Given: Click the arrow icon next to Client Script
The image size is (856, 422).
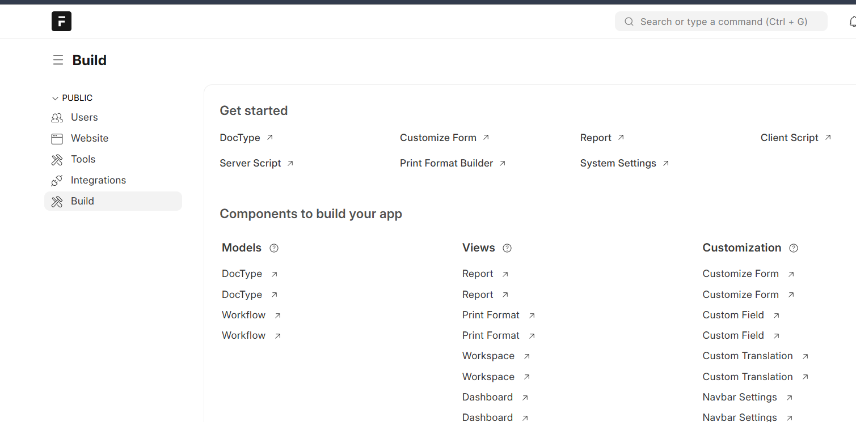Looking at the screenshot, I should [x=828, y=138].
